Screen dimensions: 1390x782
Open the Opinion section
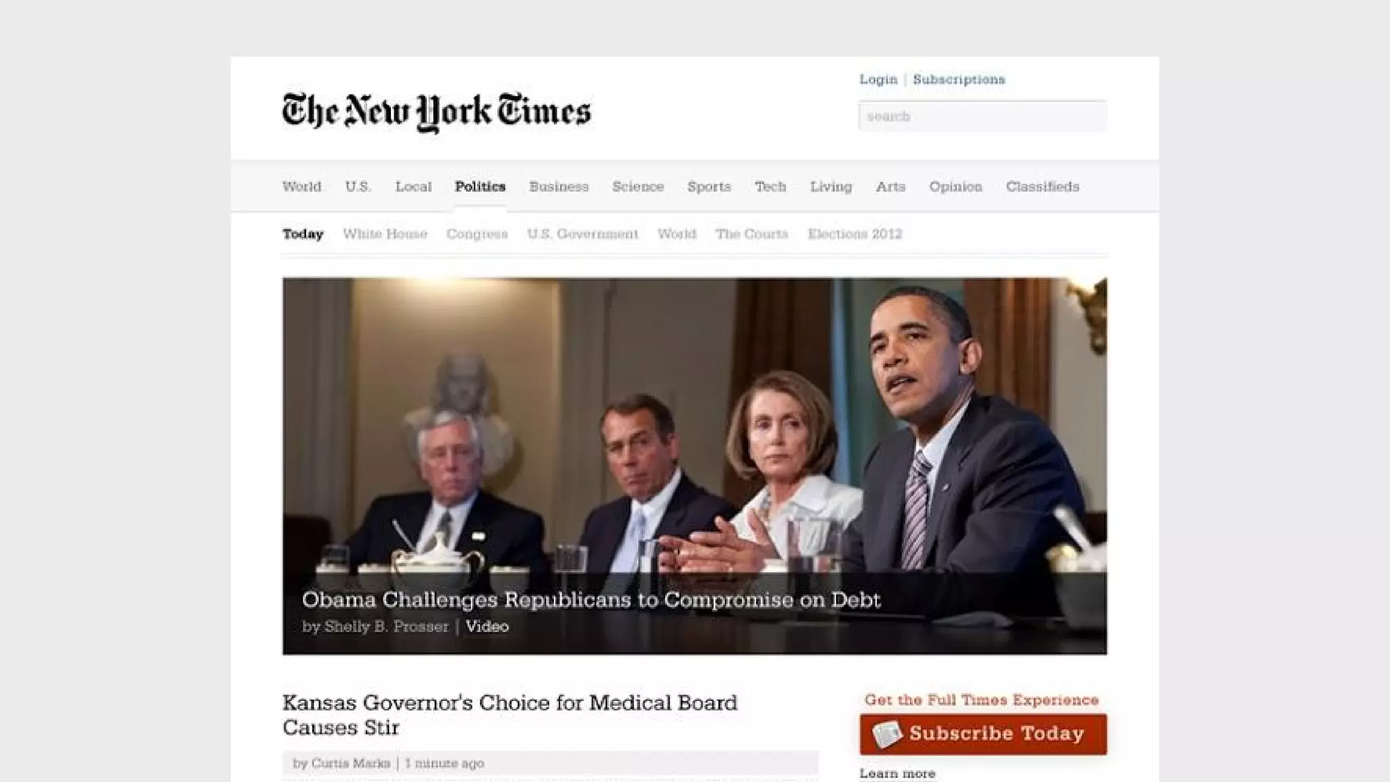coord(956,187)
